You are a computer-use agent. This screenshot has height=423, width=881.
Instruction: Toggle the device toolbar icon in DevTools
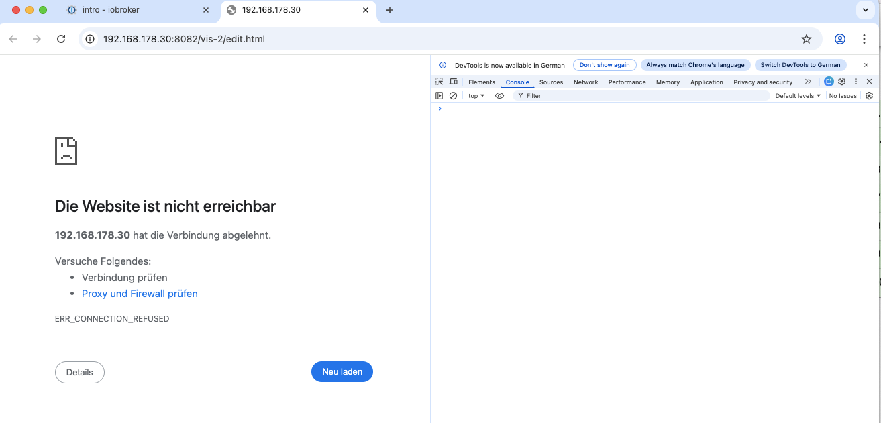click(454, 82)
